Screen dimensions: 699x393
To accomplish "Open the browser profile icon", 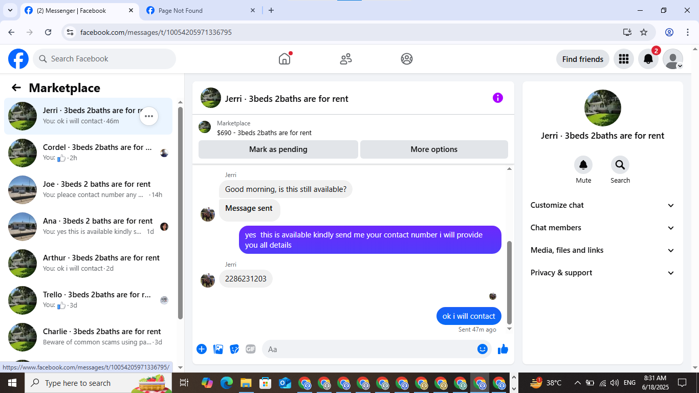I will [669, 32].
